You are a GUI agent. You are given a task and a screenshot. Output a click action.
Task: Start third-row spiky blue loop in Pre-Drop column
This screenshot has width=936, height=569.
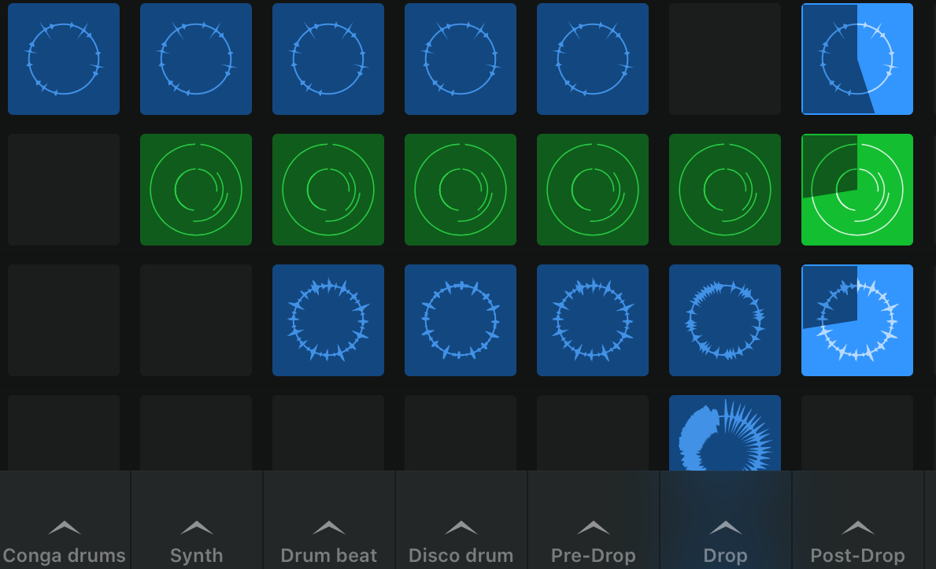(x=593, y=320)
